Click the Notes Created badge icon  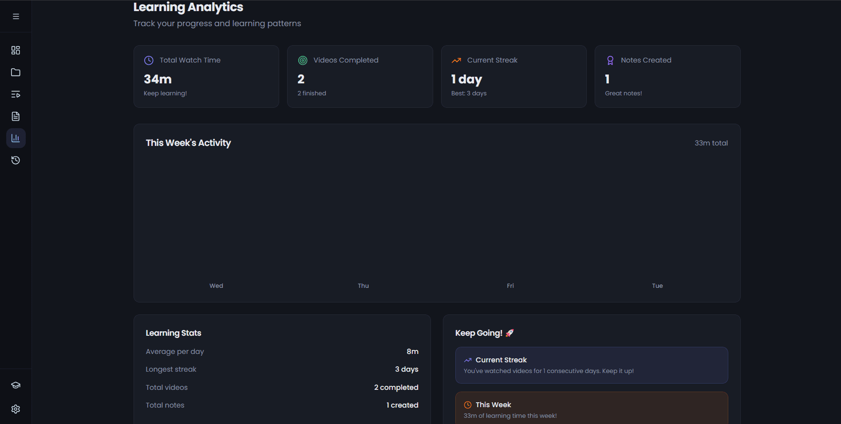(x=610, y=60)
